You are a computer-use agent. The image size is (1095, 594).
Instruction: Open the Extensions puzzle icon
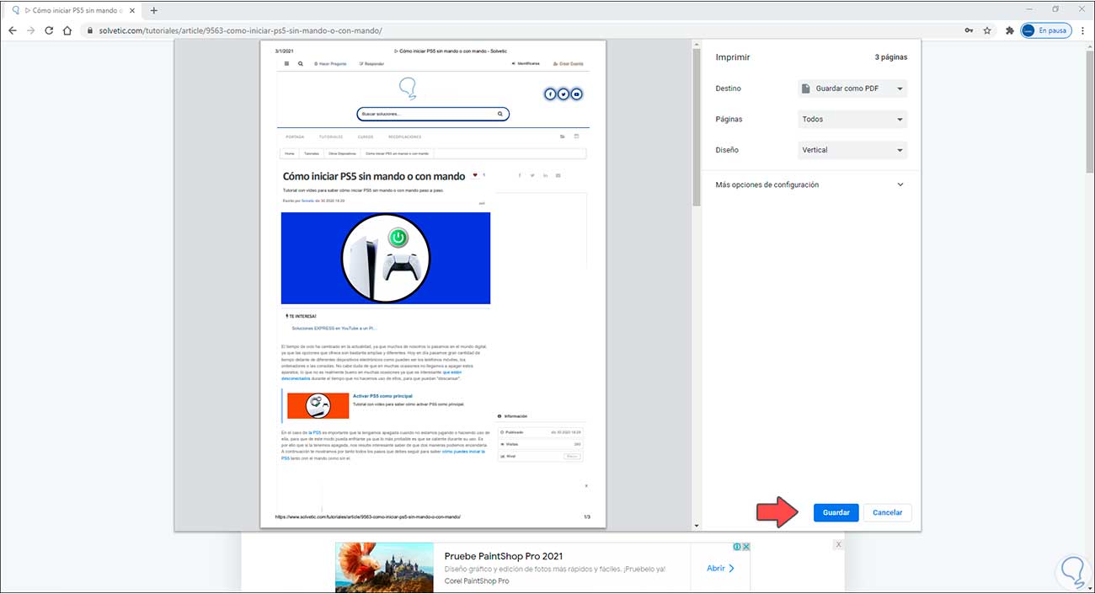pos(1009,30)
